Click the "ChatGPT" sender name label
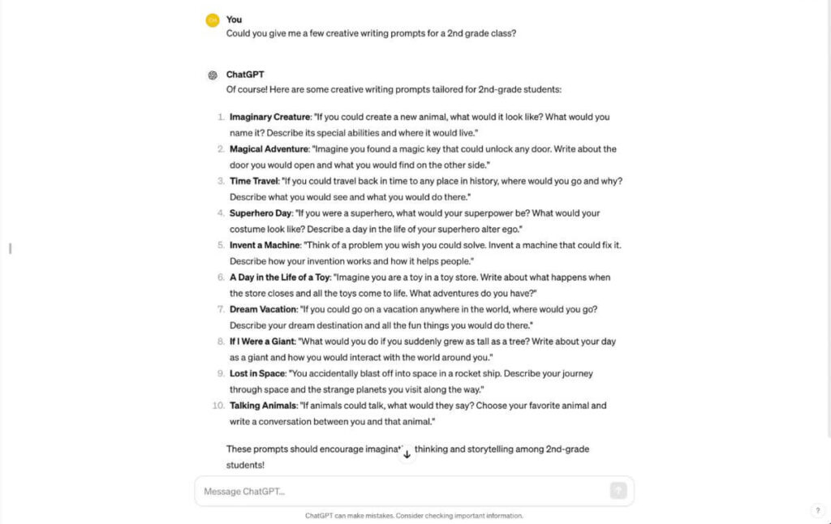 coord(245,75)
